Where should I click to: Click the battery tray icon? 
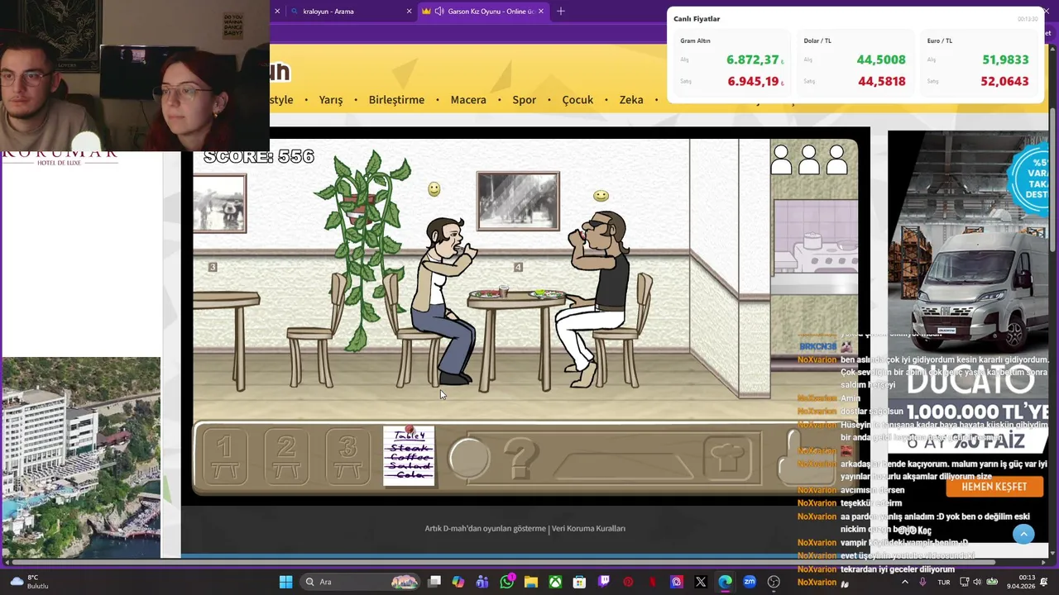coord(992,582)
